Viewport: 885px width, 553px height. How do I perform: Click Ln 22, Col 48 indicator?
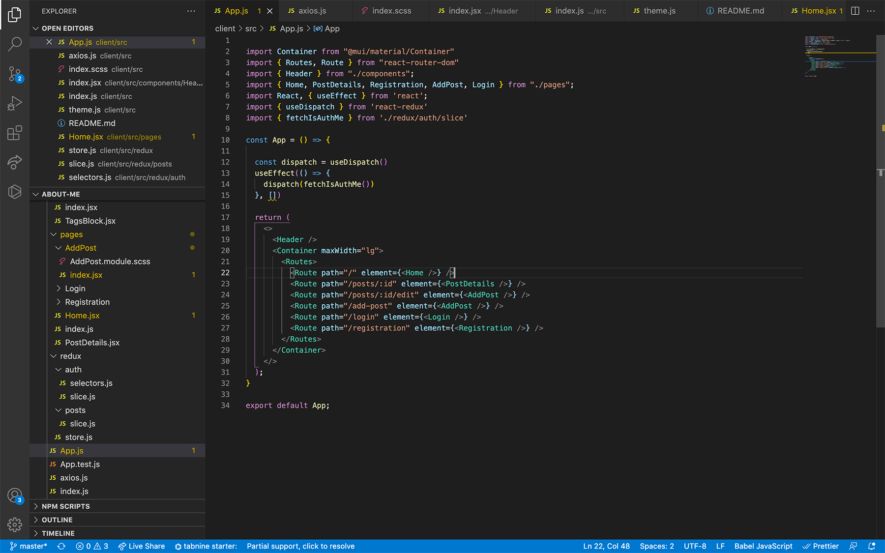coord(606,546)
